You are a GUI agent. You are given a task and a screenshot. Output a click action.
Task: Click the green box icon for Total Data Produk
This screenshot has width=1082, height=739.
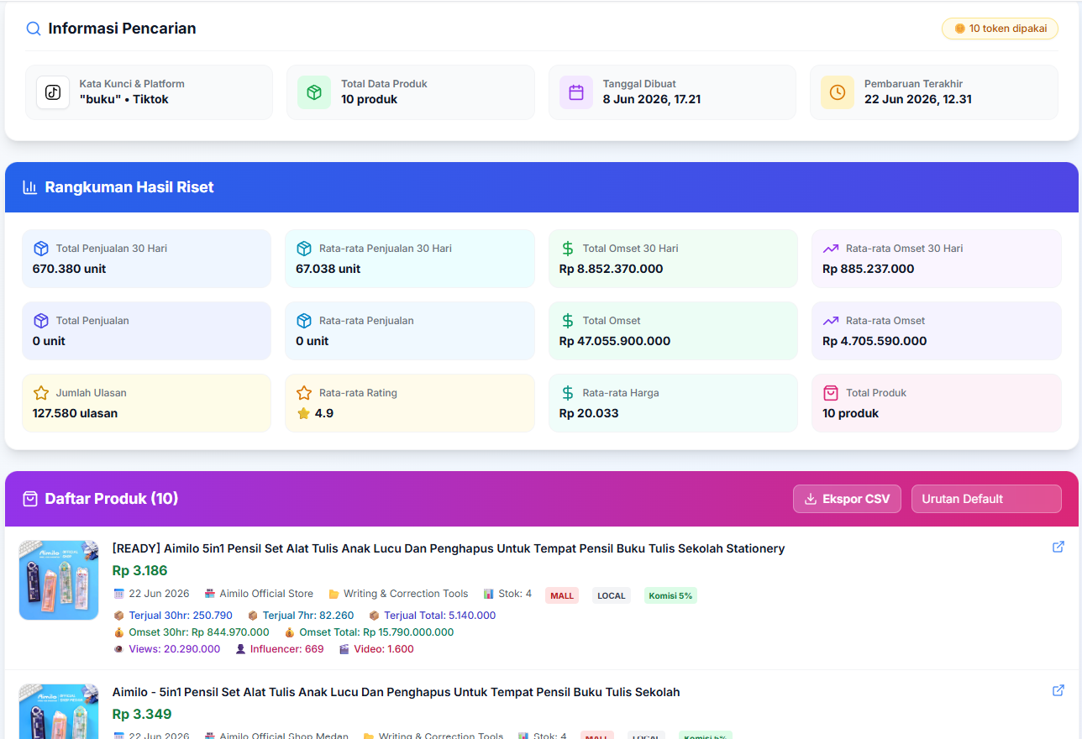click(x=314, y=92)
